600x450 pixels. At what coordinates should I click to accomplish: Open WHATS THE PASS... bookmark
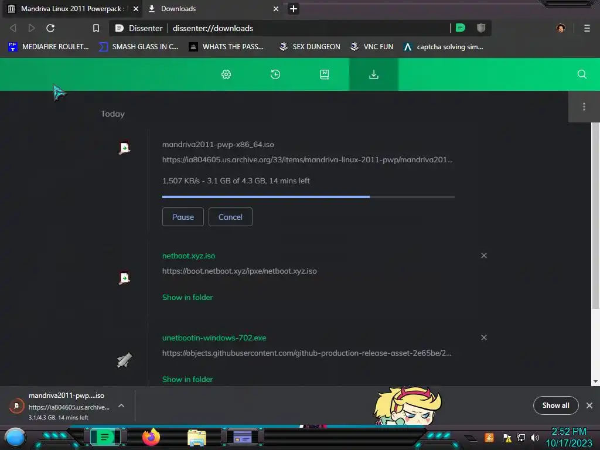click(226, 47)
